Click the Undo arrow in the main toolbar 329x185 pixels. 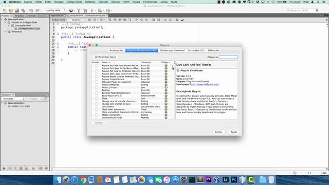(31, 10)
